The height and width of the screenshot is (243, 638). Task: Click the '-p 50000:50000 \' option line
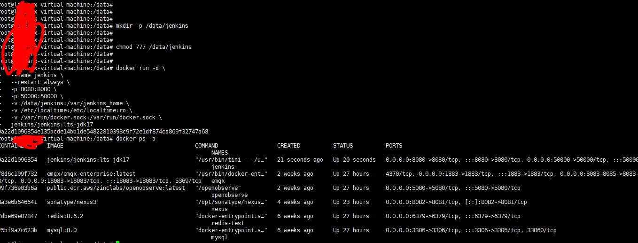coord(37,96)
